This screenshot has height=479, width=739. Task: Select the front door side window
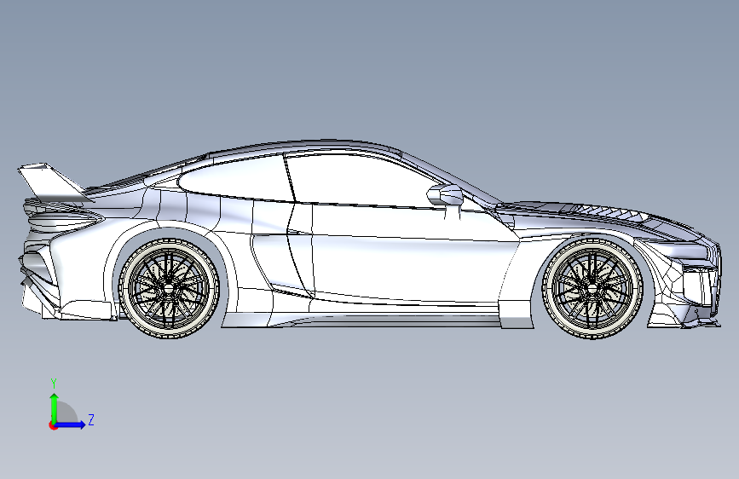(x=363, y=180)
